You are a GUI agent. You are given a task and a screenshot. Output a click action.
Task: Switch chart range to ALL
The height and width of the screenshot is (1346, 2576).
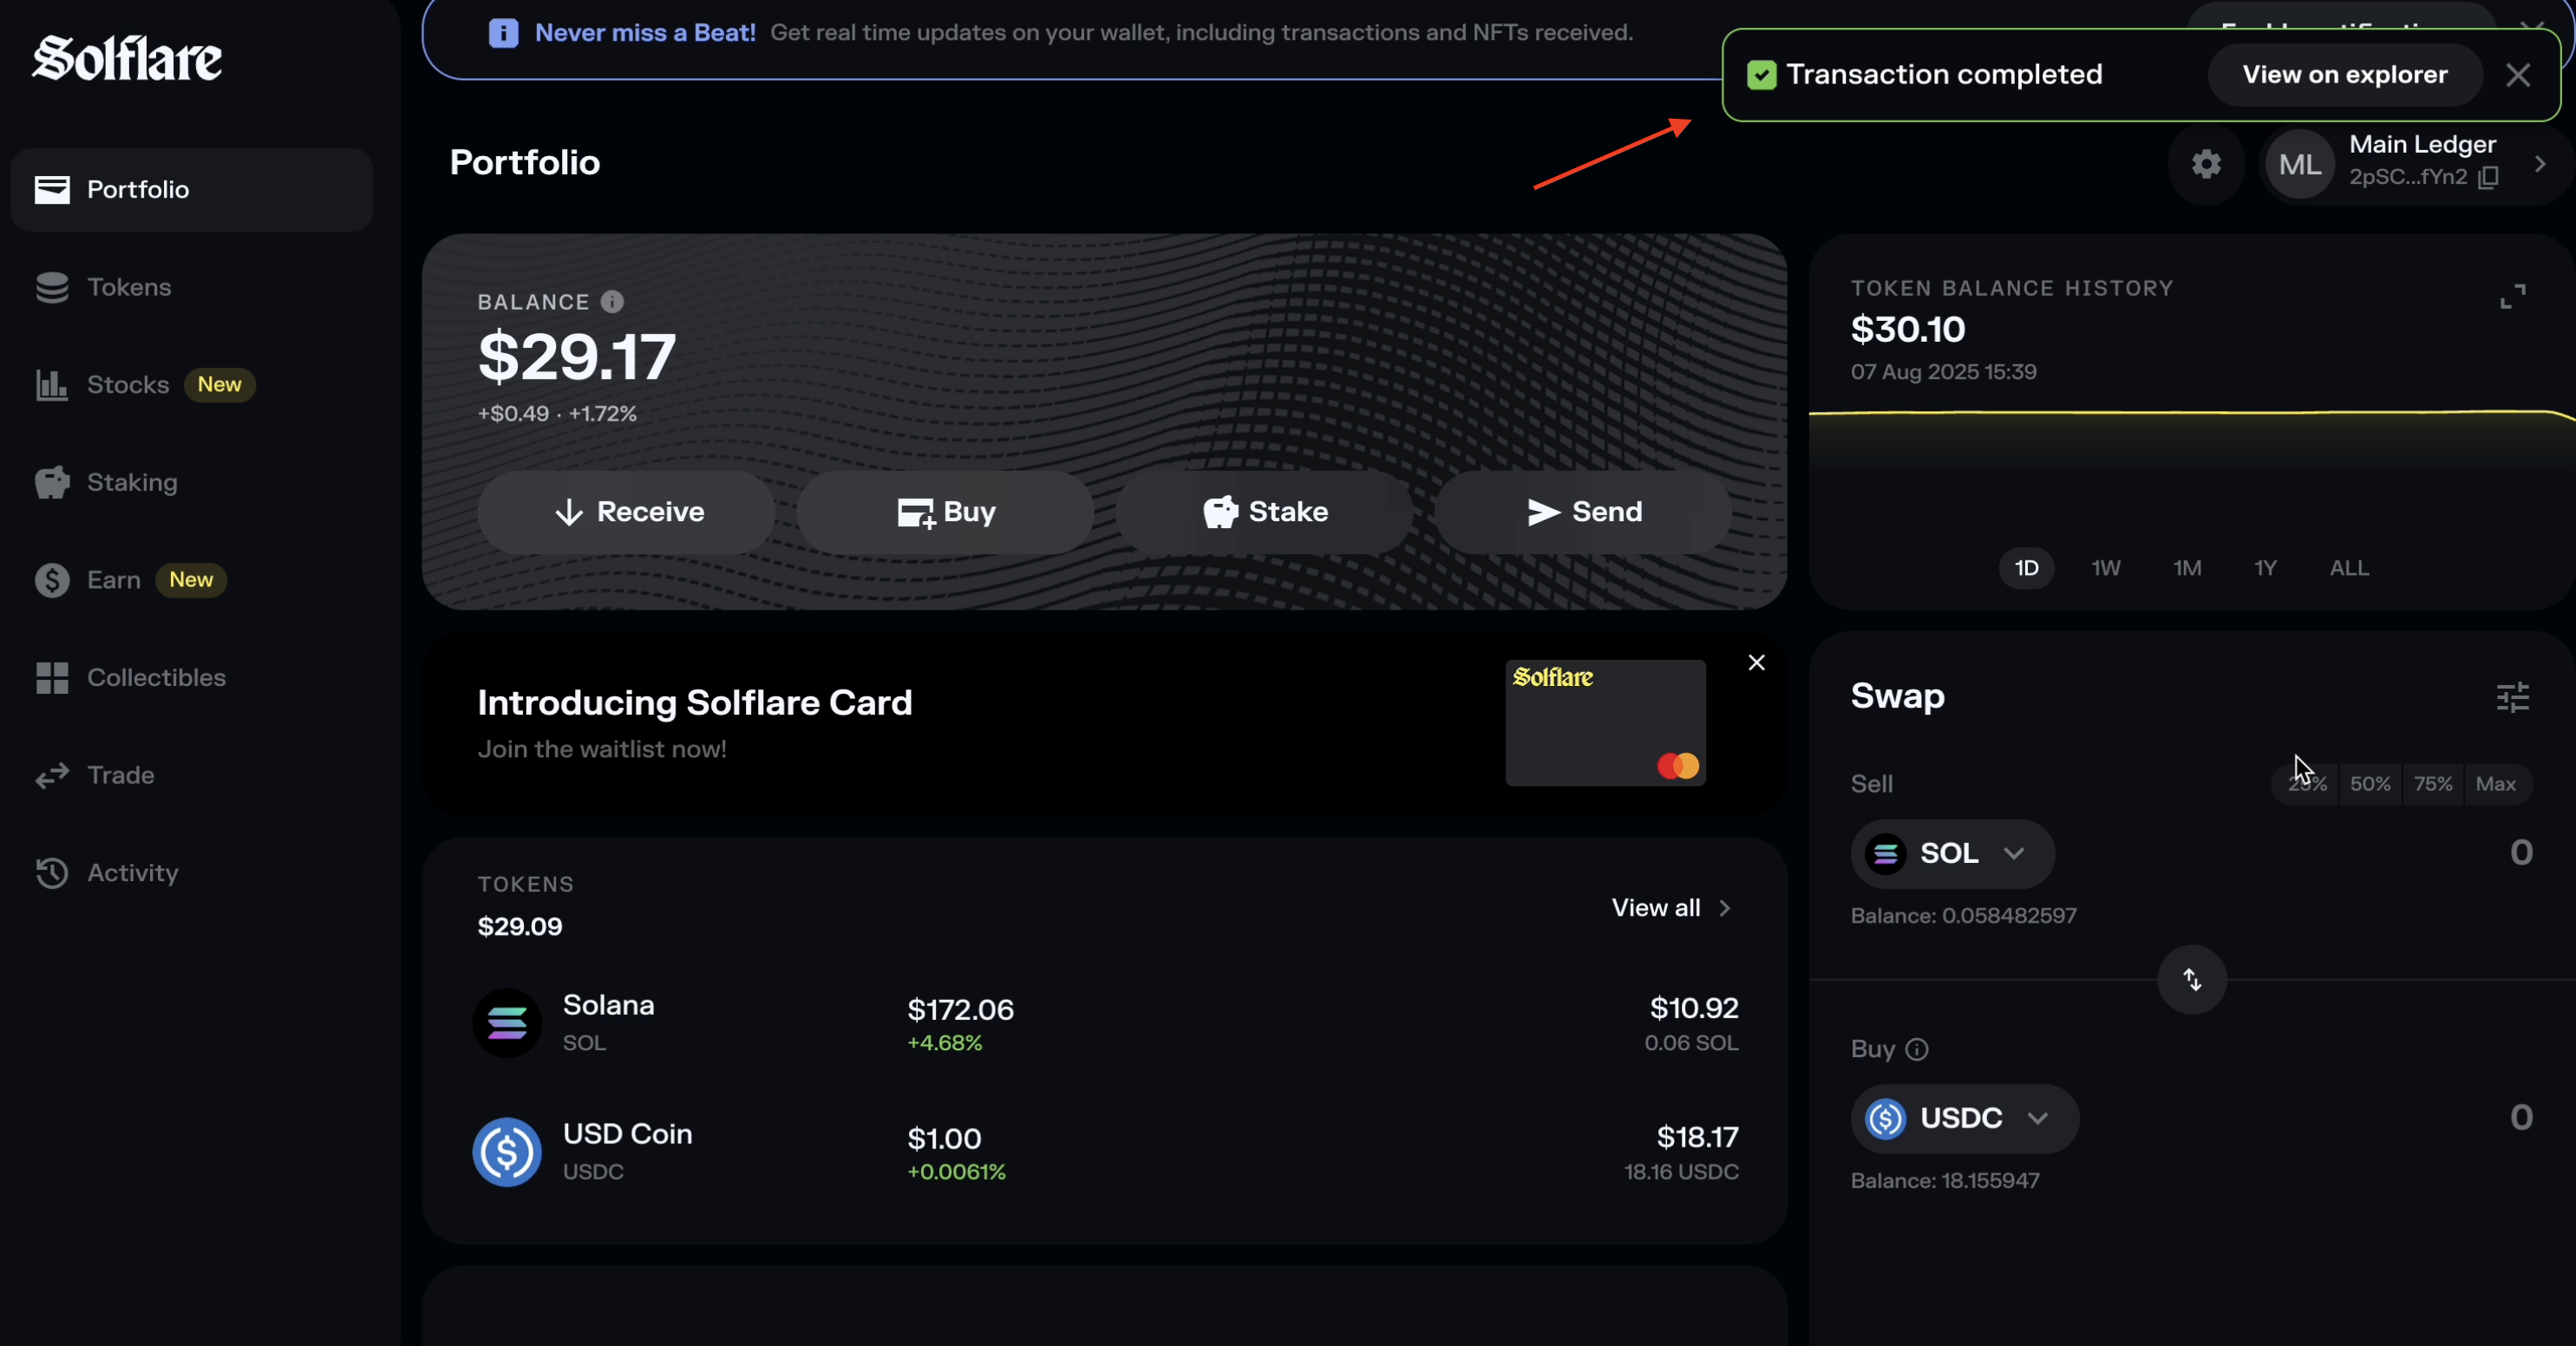click(2348, 568)
